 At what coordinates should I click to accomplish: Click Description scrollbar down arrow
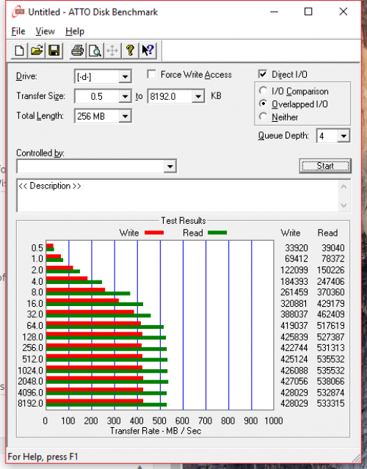click(344, 206)
